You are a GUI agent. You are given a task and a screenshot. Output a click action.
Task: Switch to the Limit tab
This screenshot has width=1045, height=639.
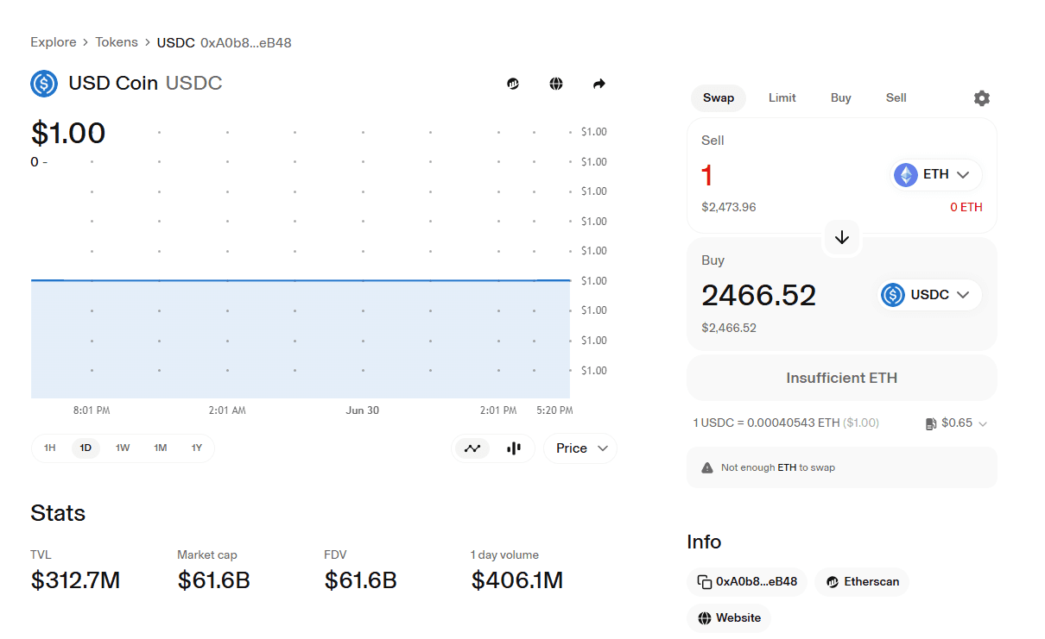point(782,98)
